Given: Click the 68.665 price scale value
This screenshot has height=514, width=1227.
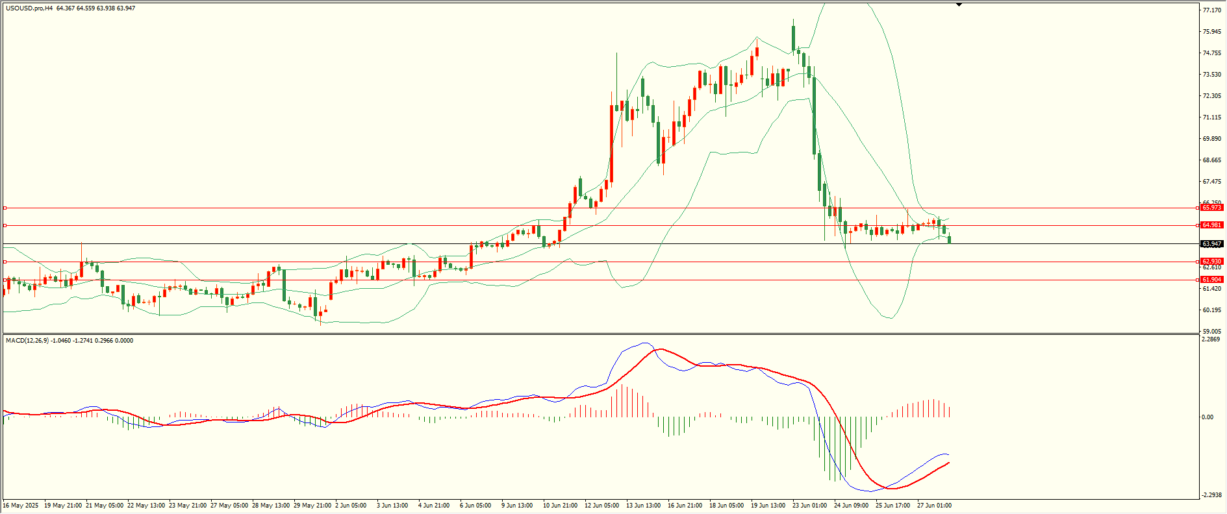Looking at the screenshot, I should pos(1213,160).
